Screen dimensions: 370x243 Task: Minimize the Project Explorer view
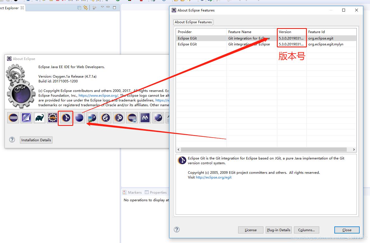pos(108,8)
